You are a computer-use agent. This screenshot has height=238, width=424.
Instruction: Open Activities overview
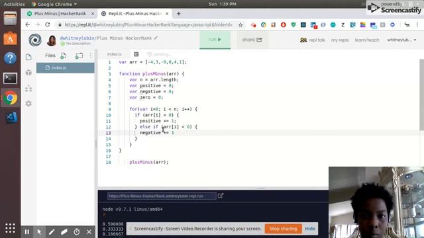point(14,4)
